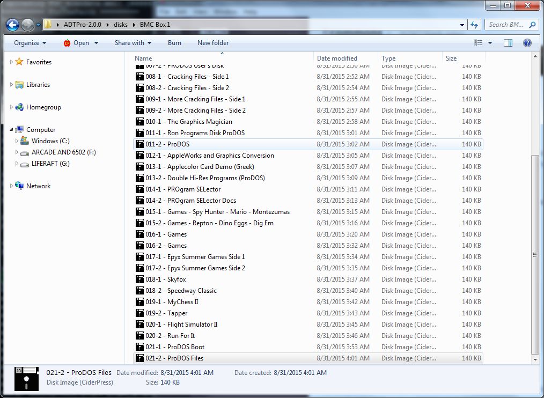Select the 016-1 Games disk image icon
The image size is (544, 398).
(139, 234)
